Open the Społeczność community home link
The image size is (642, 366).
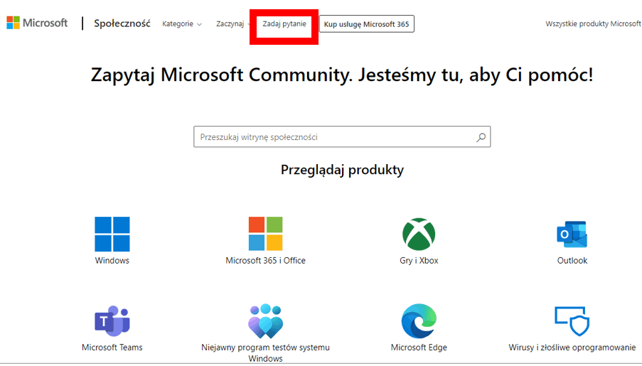pos(122,23)
